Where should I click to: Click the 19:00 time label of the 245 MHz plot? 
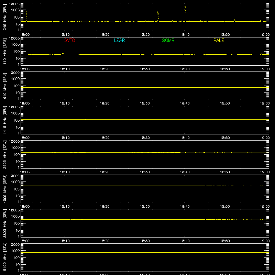point(265,35)
